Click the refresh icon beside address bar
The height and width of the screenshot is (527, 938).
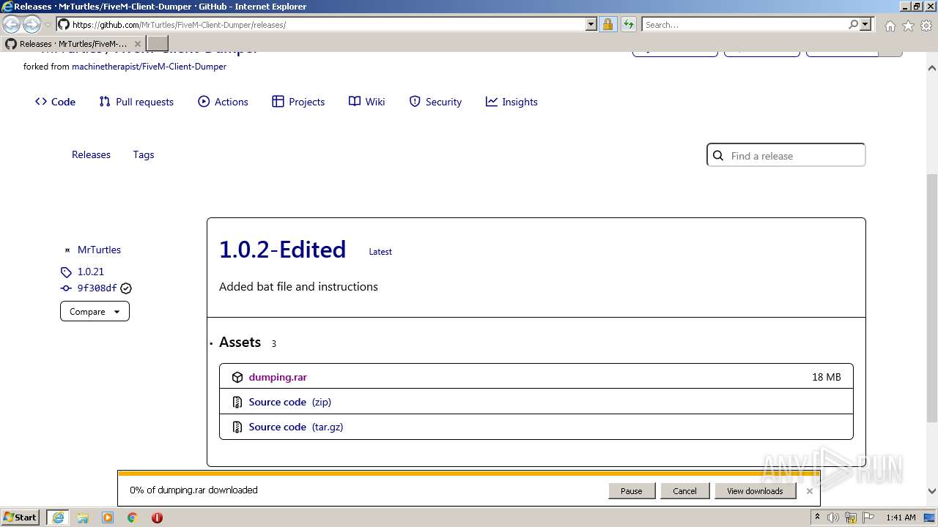[628, 24]
